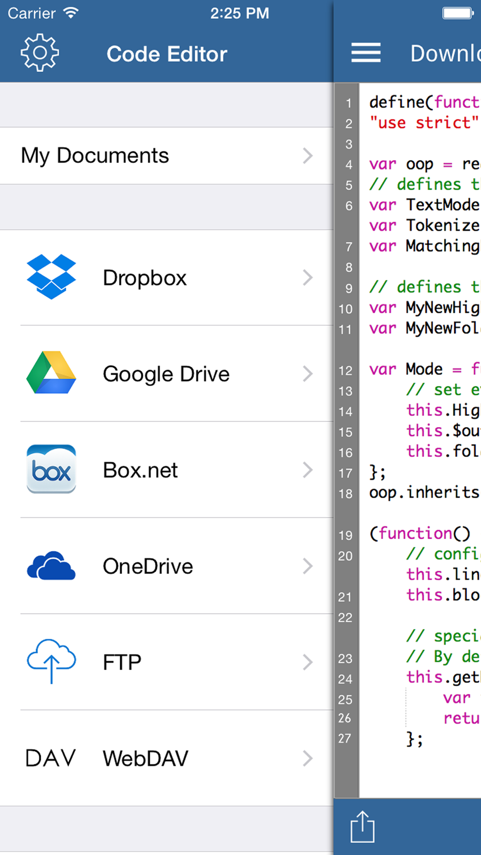Expand the WebDAV row chevron
481x855 pixels.
(308, 758)
